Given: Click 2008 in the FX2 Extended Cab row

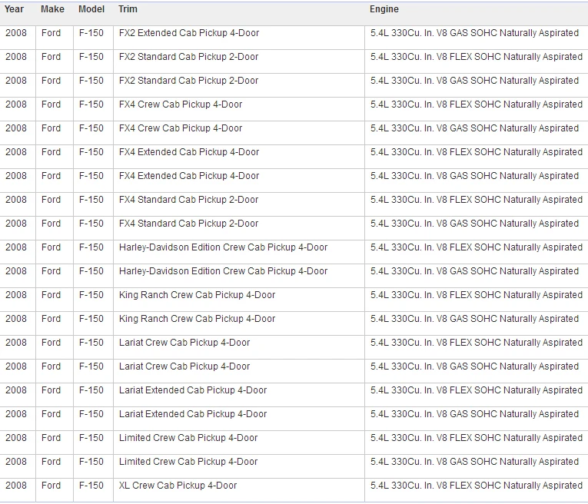Looking at the screenshot, I should [16, 33].
